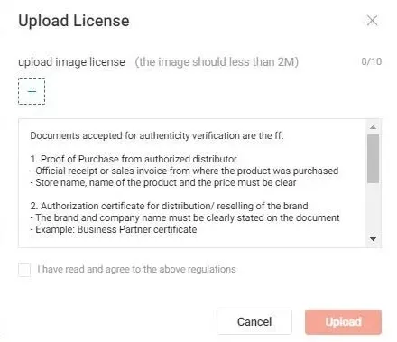Click the 'Documents accepted for authenticity verification' line

(157, 135)
